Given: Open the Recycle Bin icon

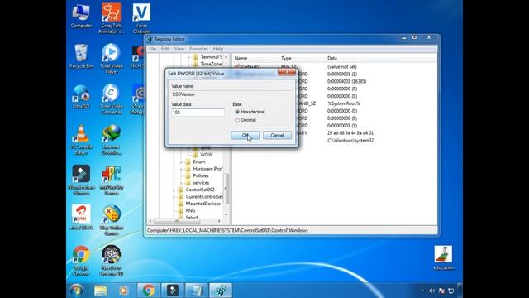Looking at the screenshot, I should pos(81,56).
